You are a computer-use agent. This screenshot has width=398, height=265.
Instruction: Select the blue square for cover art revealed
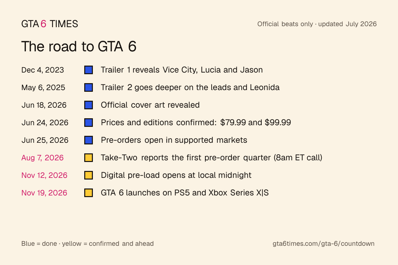coord(89,105)
